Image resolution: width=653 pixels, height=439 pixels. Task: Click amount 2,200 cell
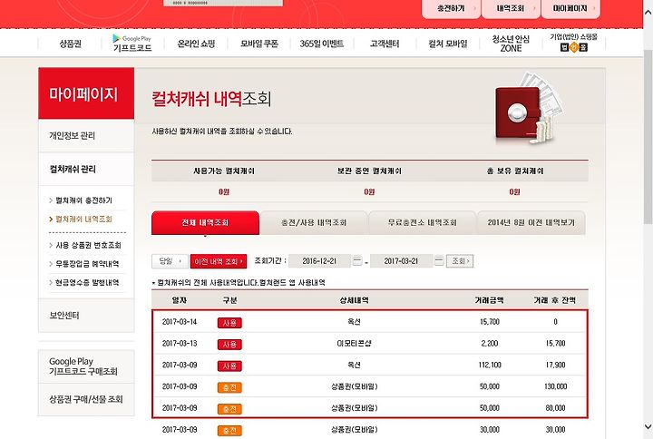pyautogui.click(x=490, y=344)
